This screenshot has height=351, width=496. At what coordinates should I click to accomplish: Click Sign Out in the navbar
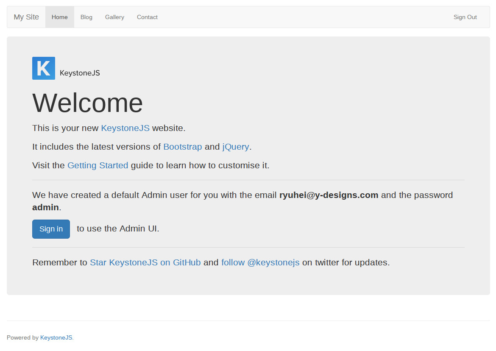click(x=465, y=17)
